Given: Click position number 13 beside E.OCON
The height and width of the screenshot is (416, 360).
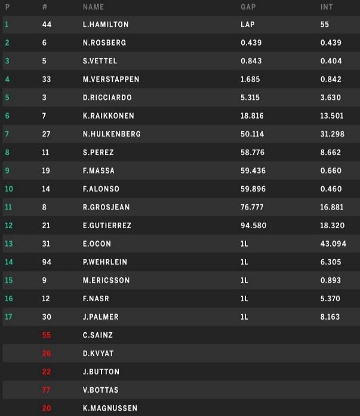Looking at the screenshot, I should 8,244.
